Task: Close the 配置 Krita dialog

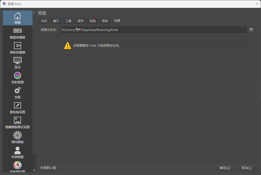Action: (x=257, y=4)
